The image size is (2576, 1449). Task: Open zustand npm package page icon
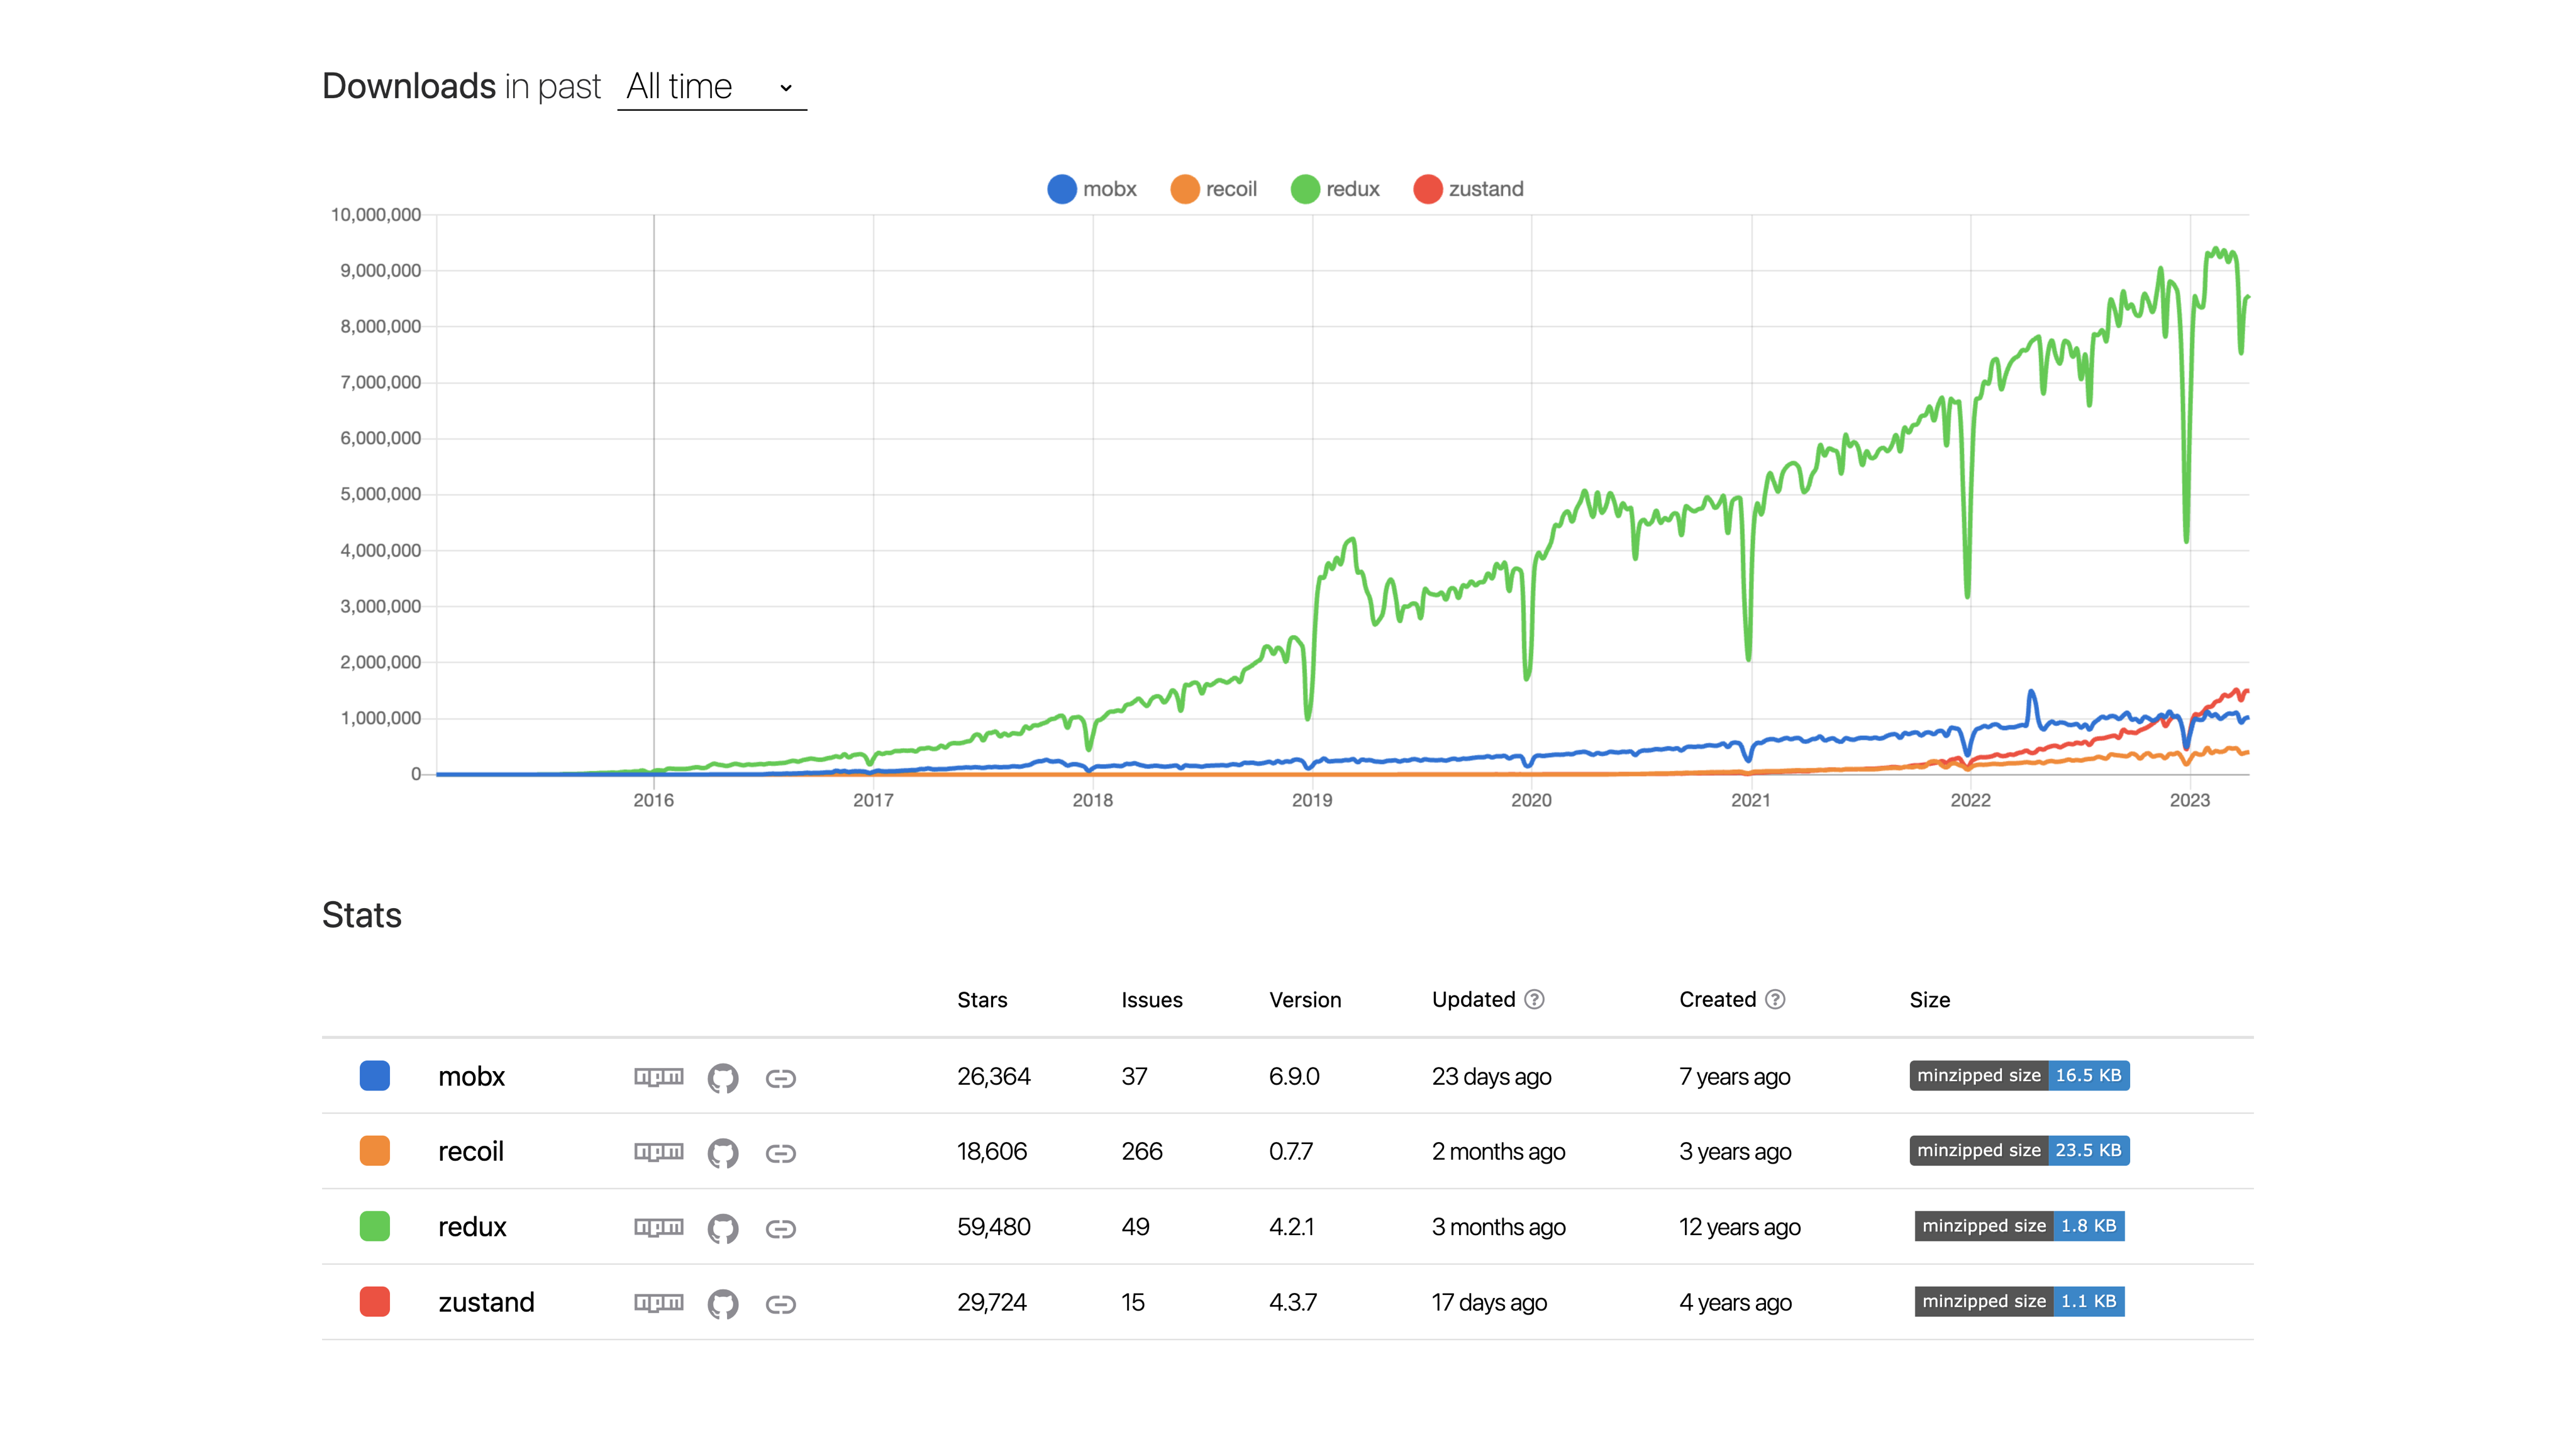[658, 1302]
